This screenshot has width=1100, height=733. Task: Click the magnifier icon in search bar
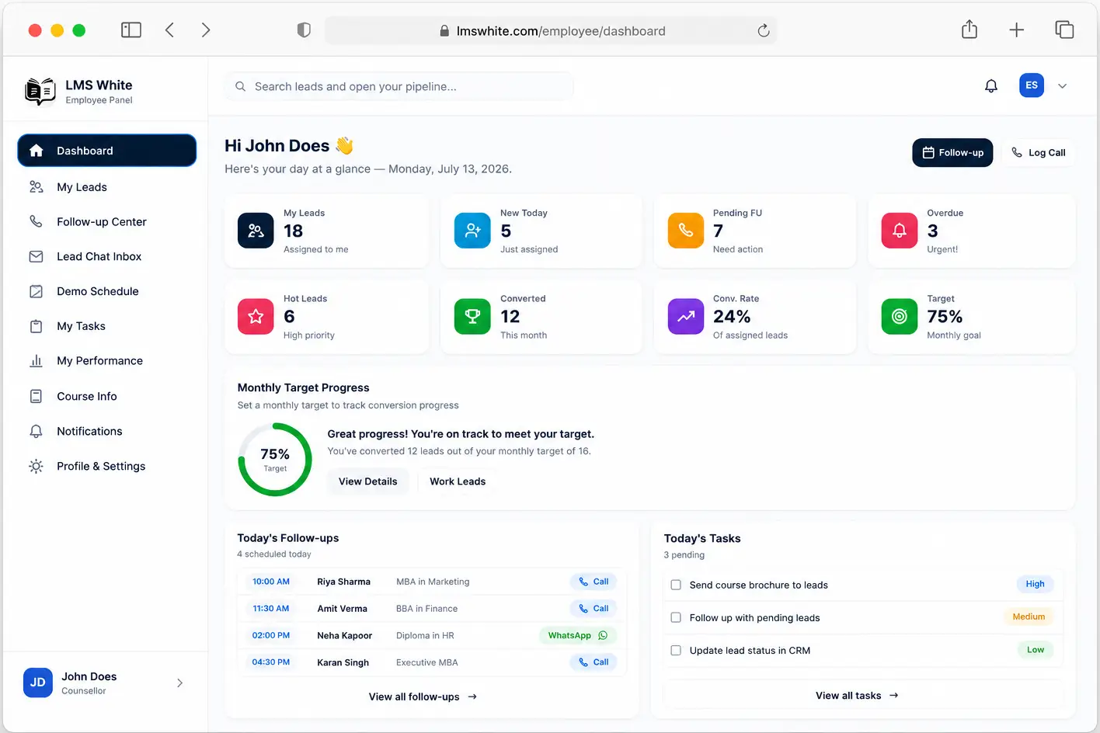(x=241, y=86)
